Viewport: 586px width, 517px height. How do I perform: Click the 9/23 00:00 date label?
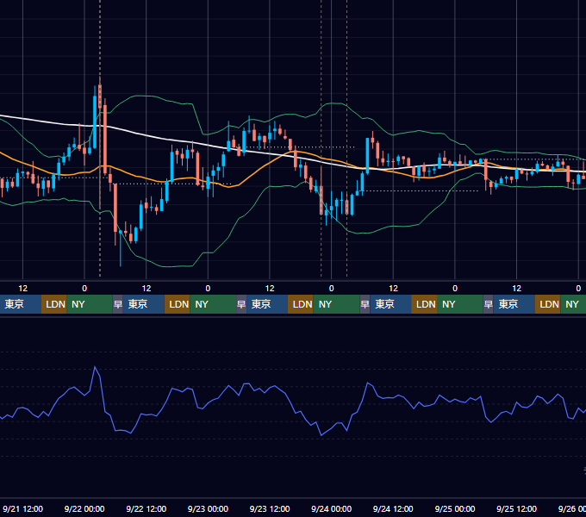[208, 508]
